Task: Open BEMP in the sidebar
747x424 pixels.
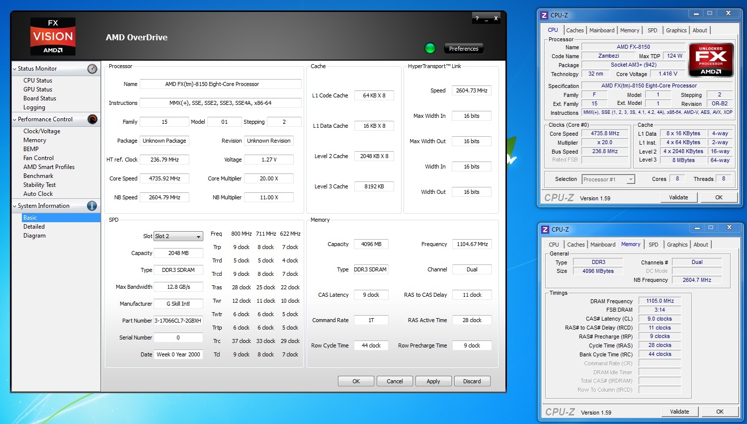Action: (x=31, y=149)
